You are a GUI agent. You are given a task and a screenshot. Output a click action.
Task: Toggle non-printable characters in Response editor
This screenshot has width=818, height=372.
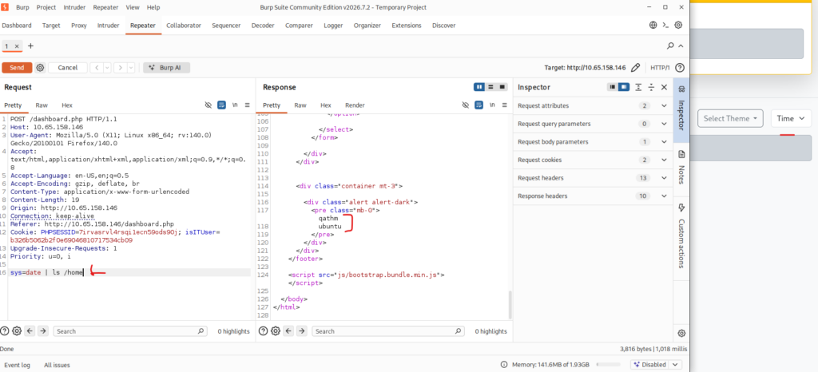pyautogui.click(x=466, y=105)
